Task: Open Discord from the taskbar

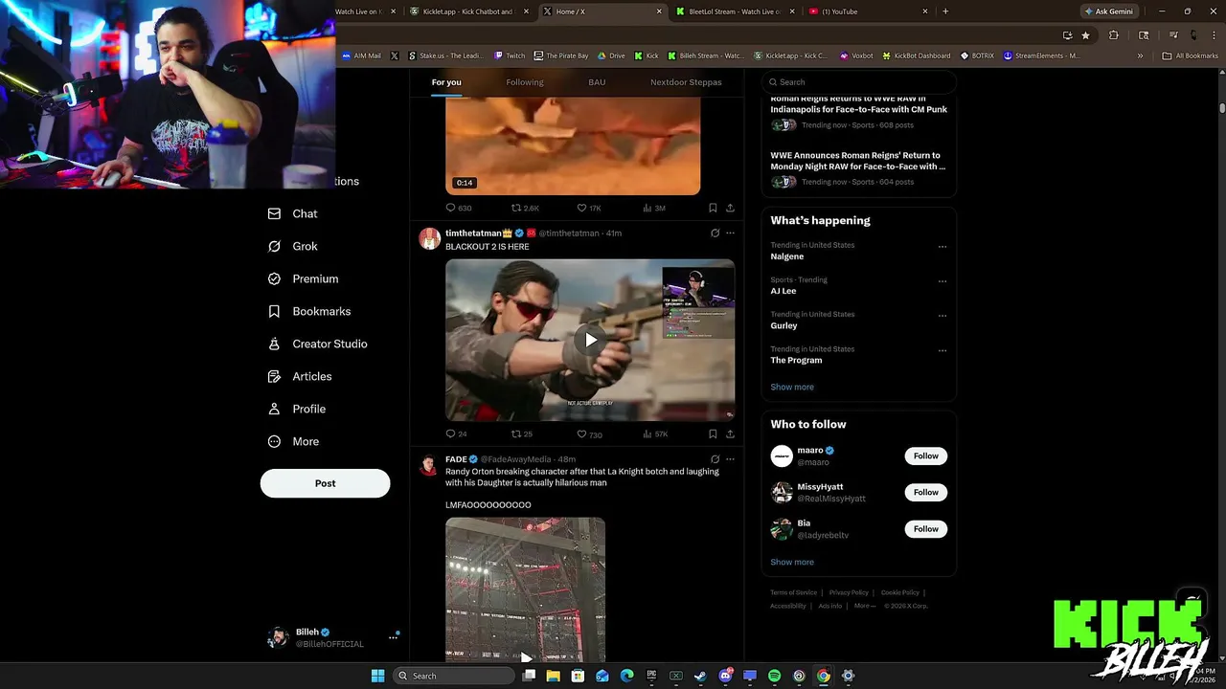Action: tap(725, 676)
